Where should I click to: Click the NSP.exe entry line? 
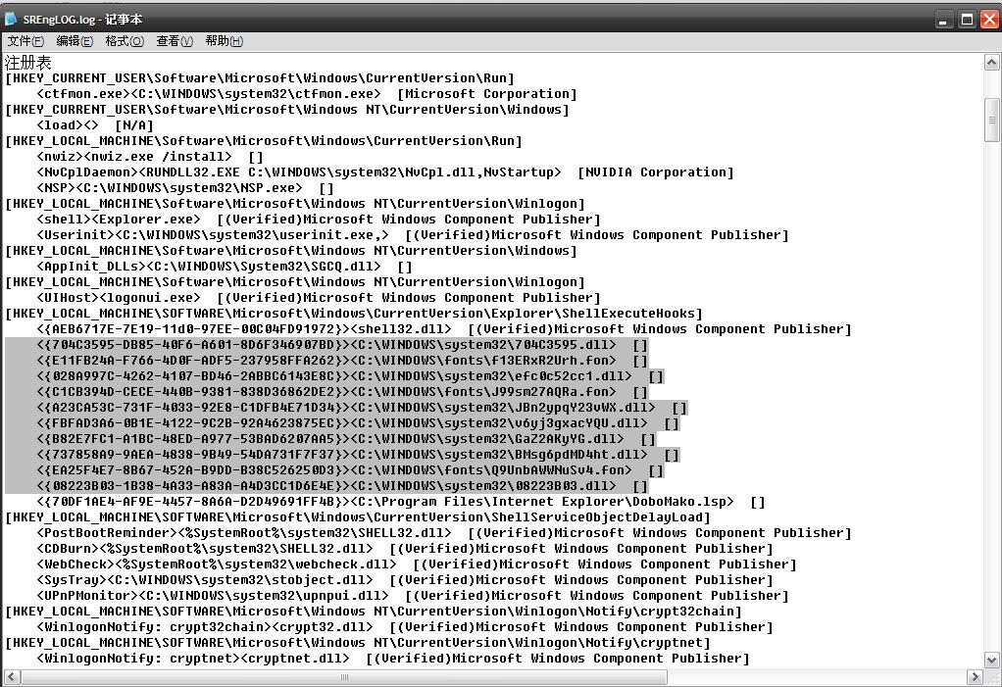pos(185,188)
